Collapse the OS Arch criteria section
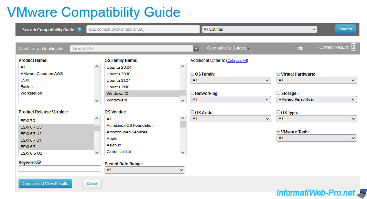 click(192, 112)
